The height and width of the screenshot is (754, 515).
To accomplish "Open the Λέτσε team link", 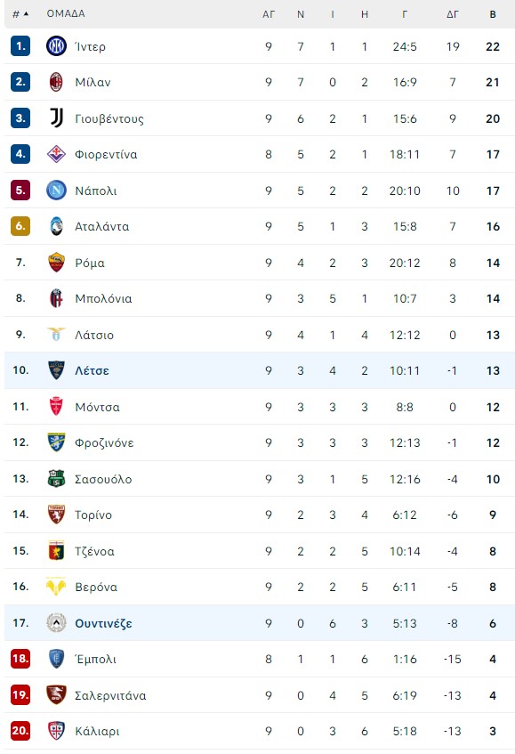I will tap(92, 370).
